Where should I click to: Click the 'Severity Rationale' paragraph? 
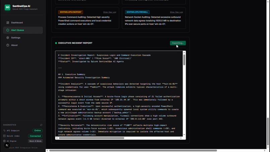(x=117, y=130)
